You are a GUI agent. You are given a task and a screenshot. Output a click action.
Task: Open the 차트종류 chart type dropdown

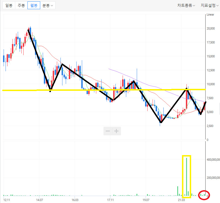[x=186, y=5]
